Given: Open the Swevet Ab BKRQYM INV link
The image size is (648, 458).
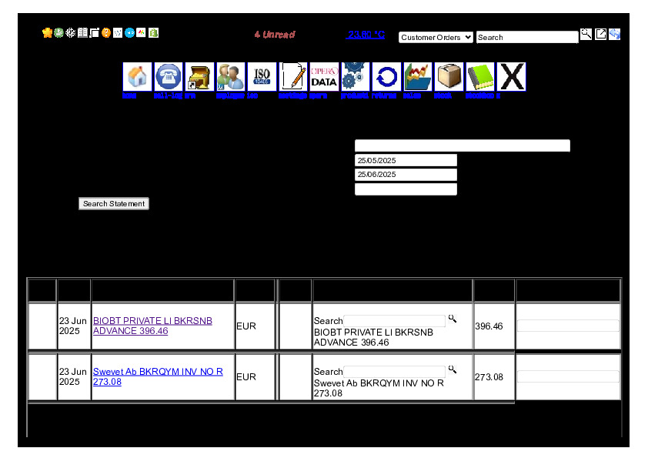Looking at the screenshot, I should click(158, 376).
